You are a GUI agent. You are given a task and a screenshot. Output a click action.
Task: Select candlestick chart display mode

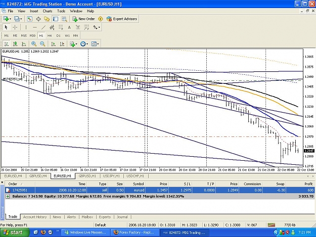(15, 44)
